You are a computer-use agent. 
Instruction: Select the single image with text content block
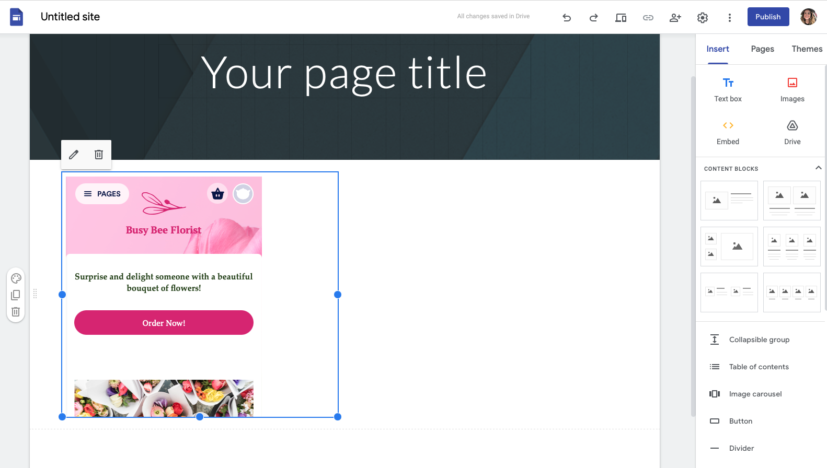pos(729,201)
